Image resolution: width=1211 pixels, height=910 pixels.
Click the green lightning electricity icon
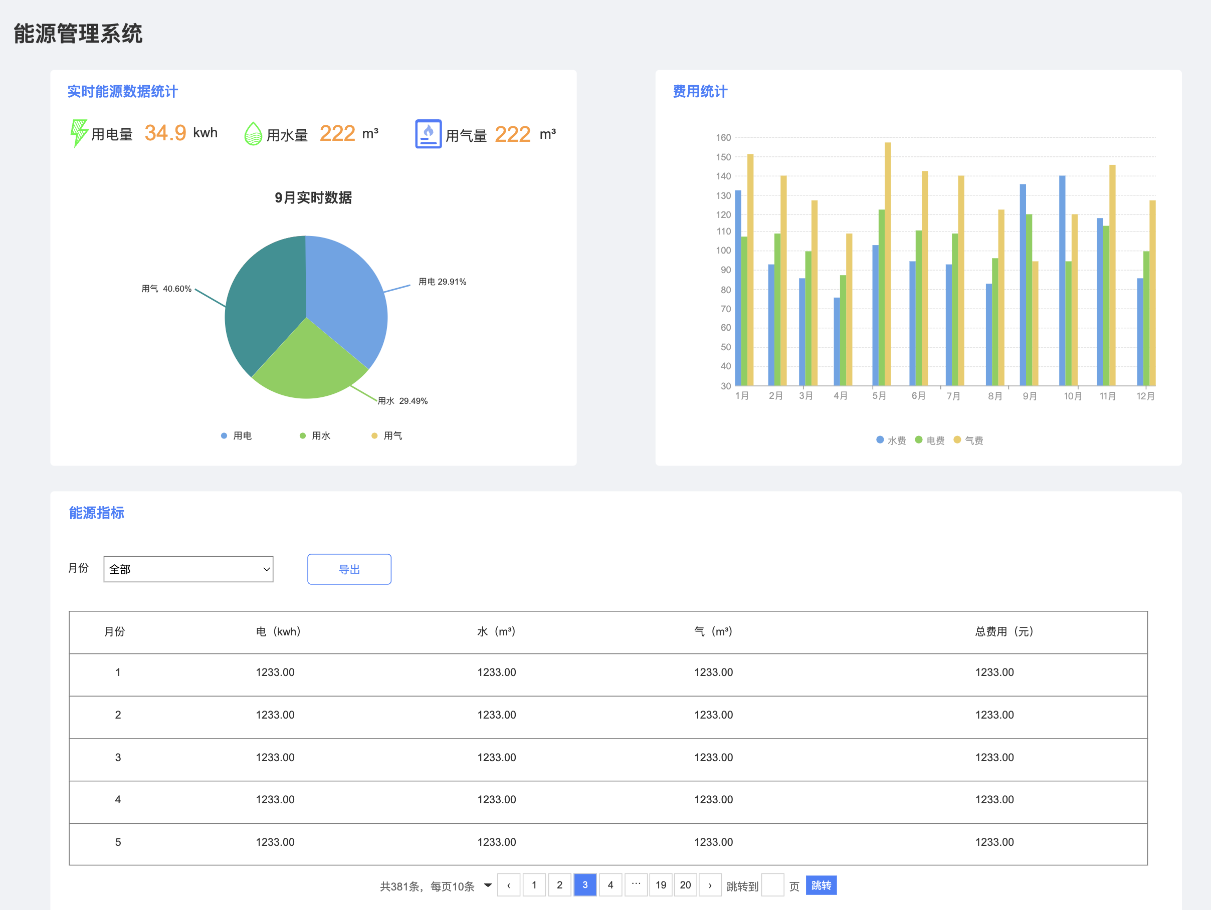coord(79,133)
